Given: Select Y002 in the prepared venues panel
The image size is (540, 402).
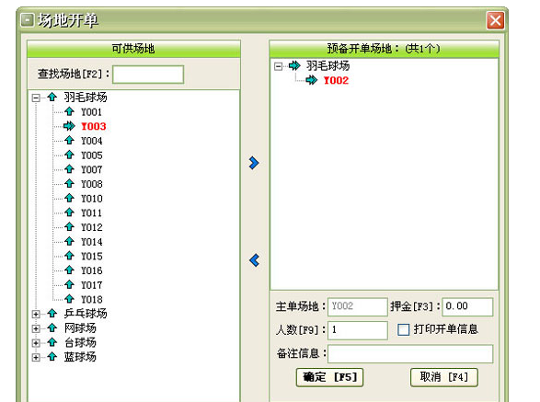Looking at the screenshot, I should [336, 81].
